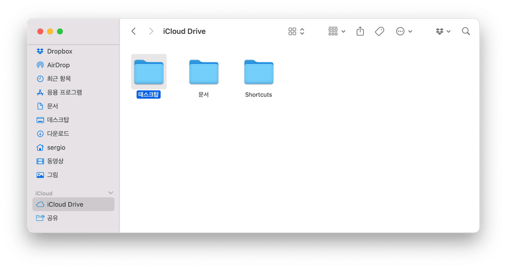The width and height of the screenshot is (507, 269).
Task: Open the group-by options icon
Action: coord(333,31)
